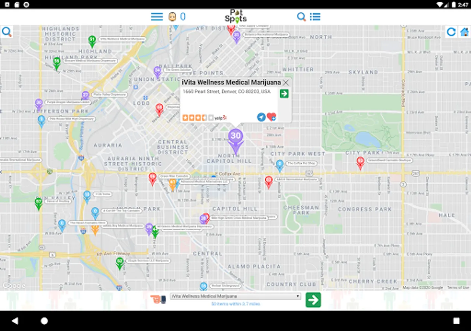
Task: Tap Android back button
Action: click(x=15, y=321)
